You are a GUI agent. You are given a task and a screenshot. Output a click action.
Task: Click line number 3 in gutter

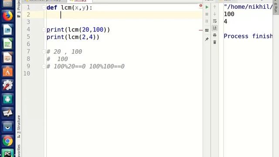[28, 22]
